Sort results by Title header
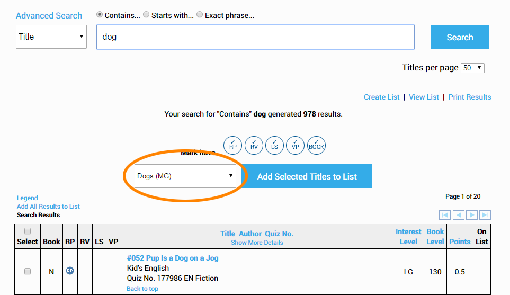This screenshot has height=295, width=510. pyautogui.click(x=228, y=234)
